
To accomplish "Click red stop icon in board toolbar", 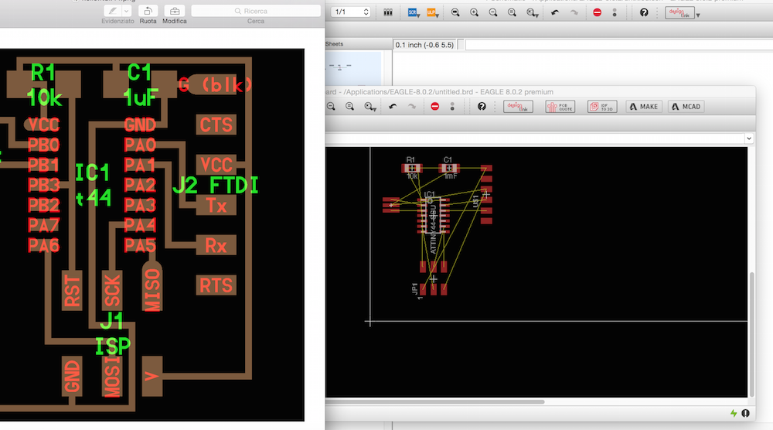I will pyautogui.click(x=434, y=107).
